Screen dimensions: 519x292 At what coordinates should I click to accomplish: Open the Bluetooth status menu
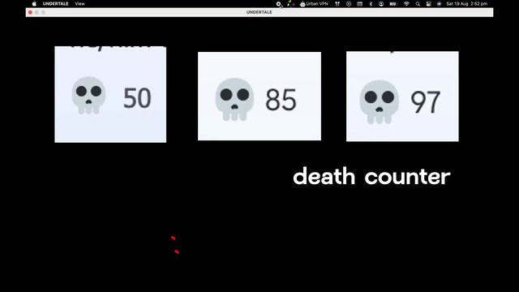(x=371, y=4)
